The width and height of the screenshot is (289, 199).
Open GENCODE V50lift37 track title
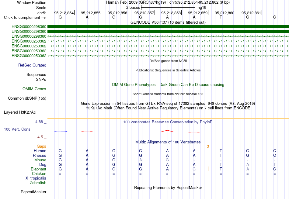point(168,22)
